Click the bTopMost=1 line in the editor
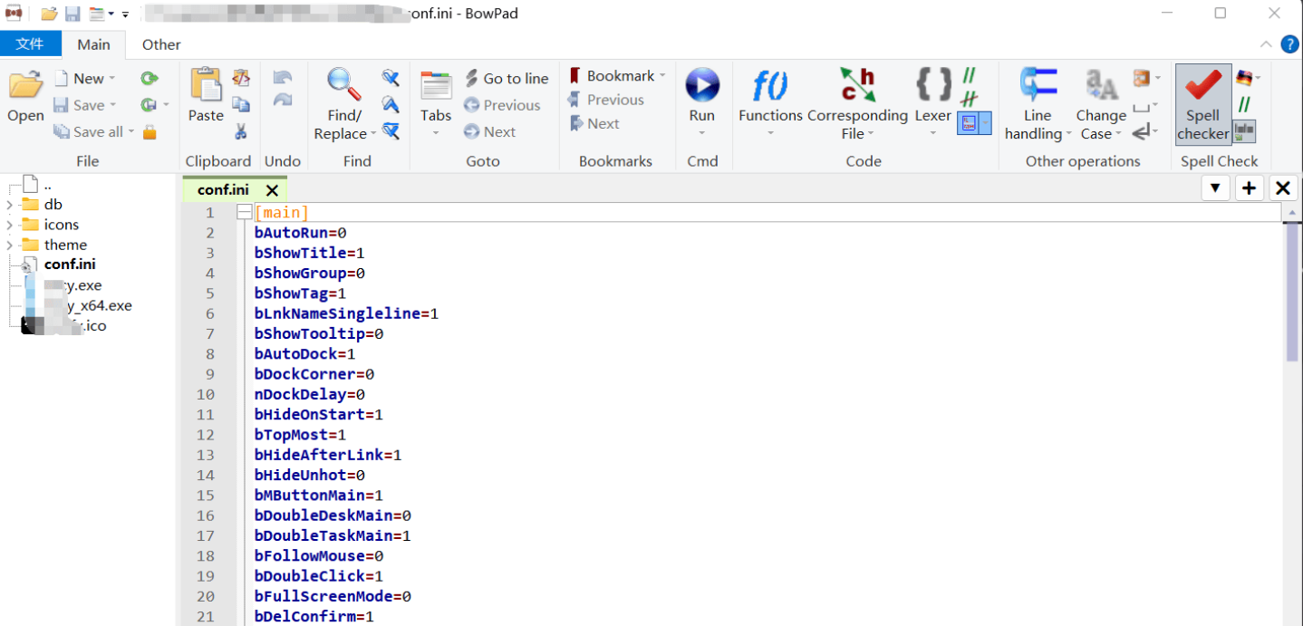Screen dimensions: 1303x626 (300, 435)
